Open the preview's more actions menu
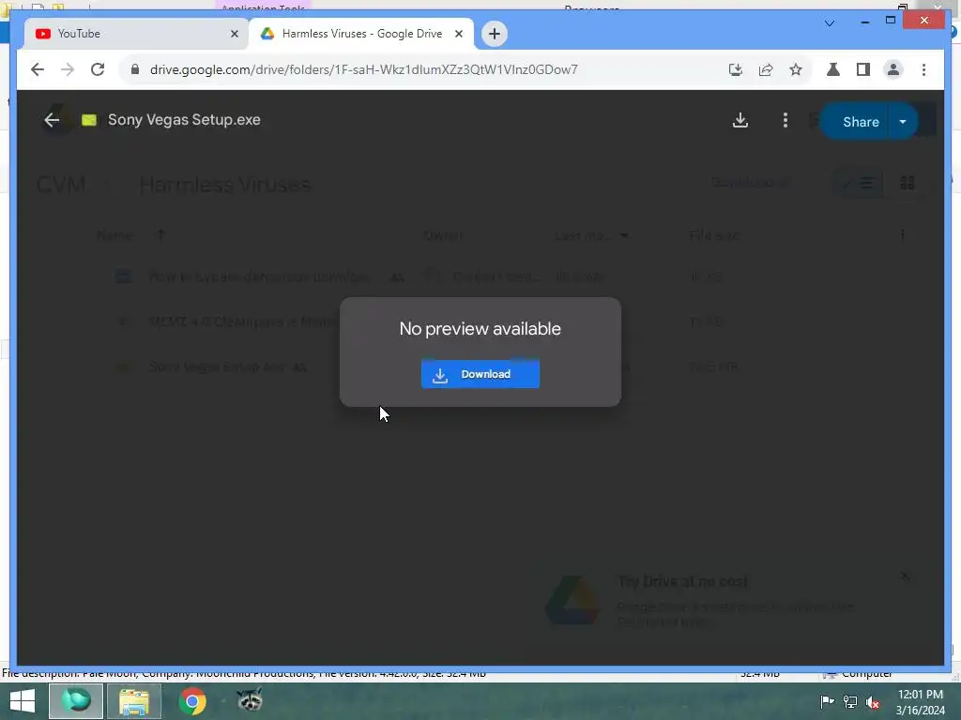The height and width of the screenshot is (720, 961). coord(786,120)
